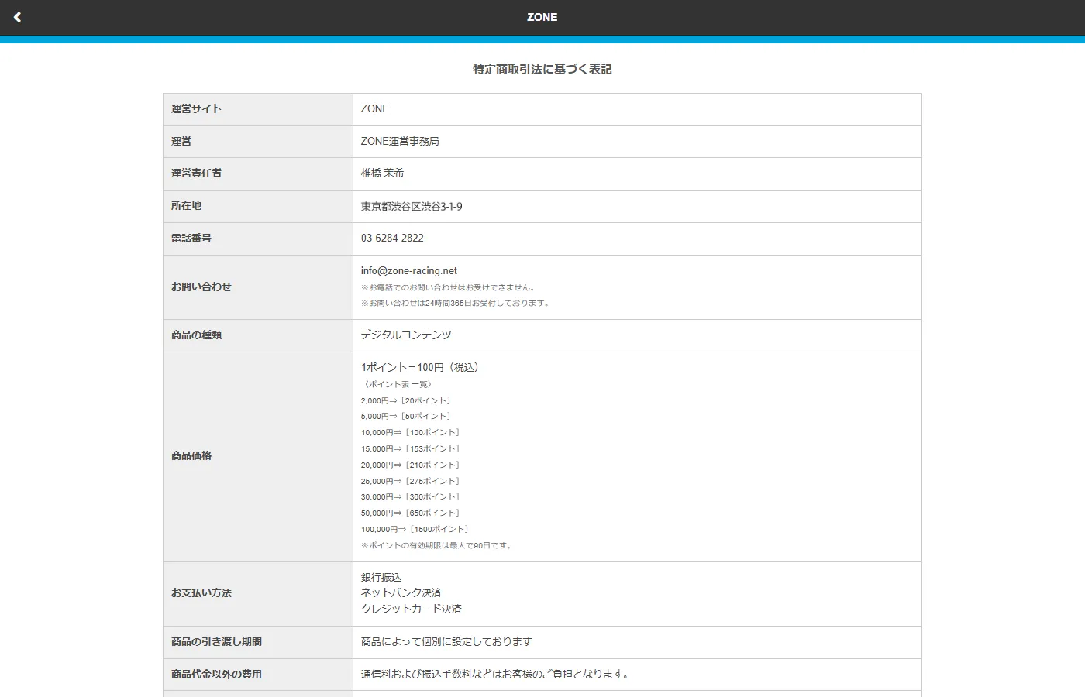Click the info@zone-racing.net email address
This screenshot has width=1085, height=697.
(x=408, y=270)
